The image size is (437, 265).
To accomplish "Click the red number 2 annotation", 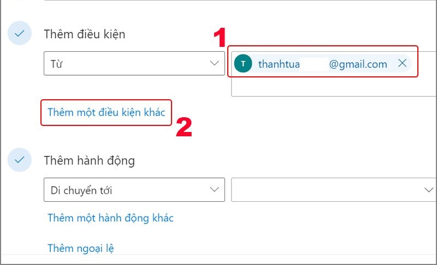I will [184, 127].
